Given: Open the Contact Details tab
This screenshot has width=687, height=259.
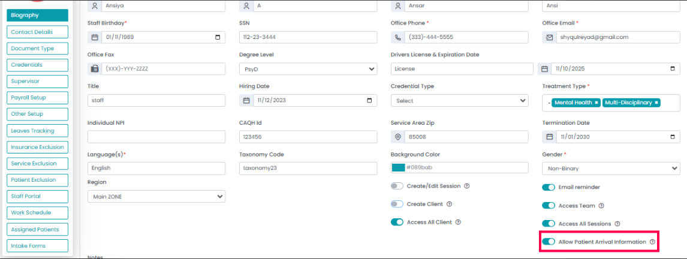Looking at the screenshot, I should [x=38, y=32].
